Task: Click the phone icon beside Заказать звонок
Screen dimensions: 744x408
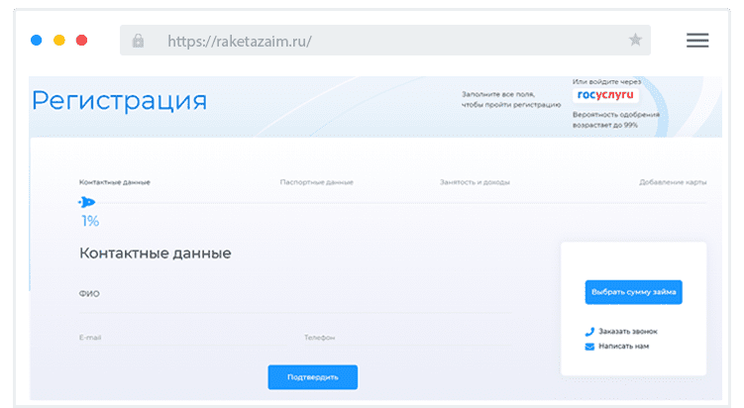Action: [x=589, y=332]
